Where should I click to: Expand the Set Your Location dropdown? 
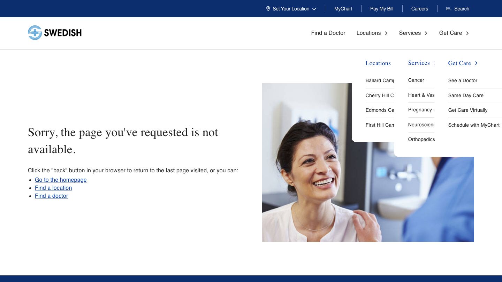[x=314, y=9]
